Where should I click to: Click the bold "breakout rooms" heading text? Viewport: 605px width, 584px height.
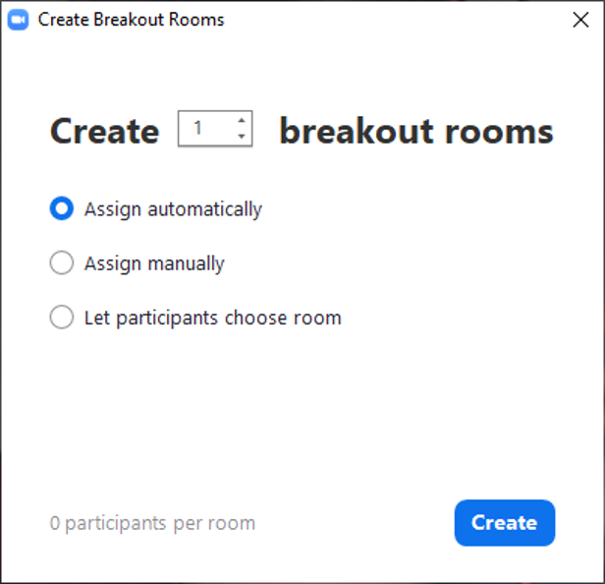(x=415, y=131)
